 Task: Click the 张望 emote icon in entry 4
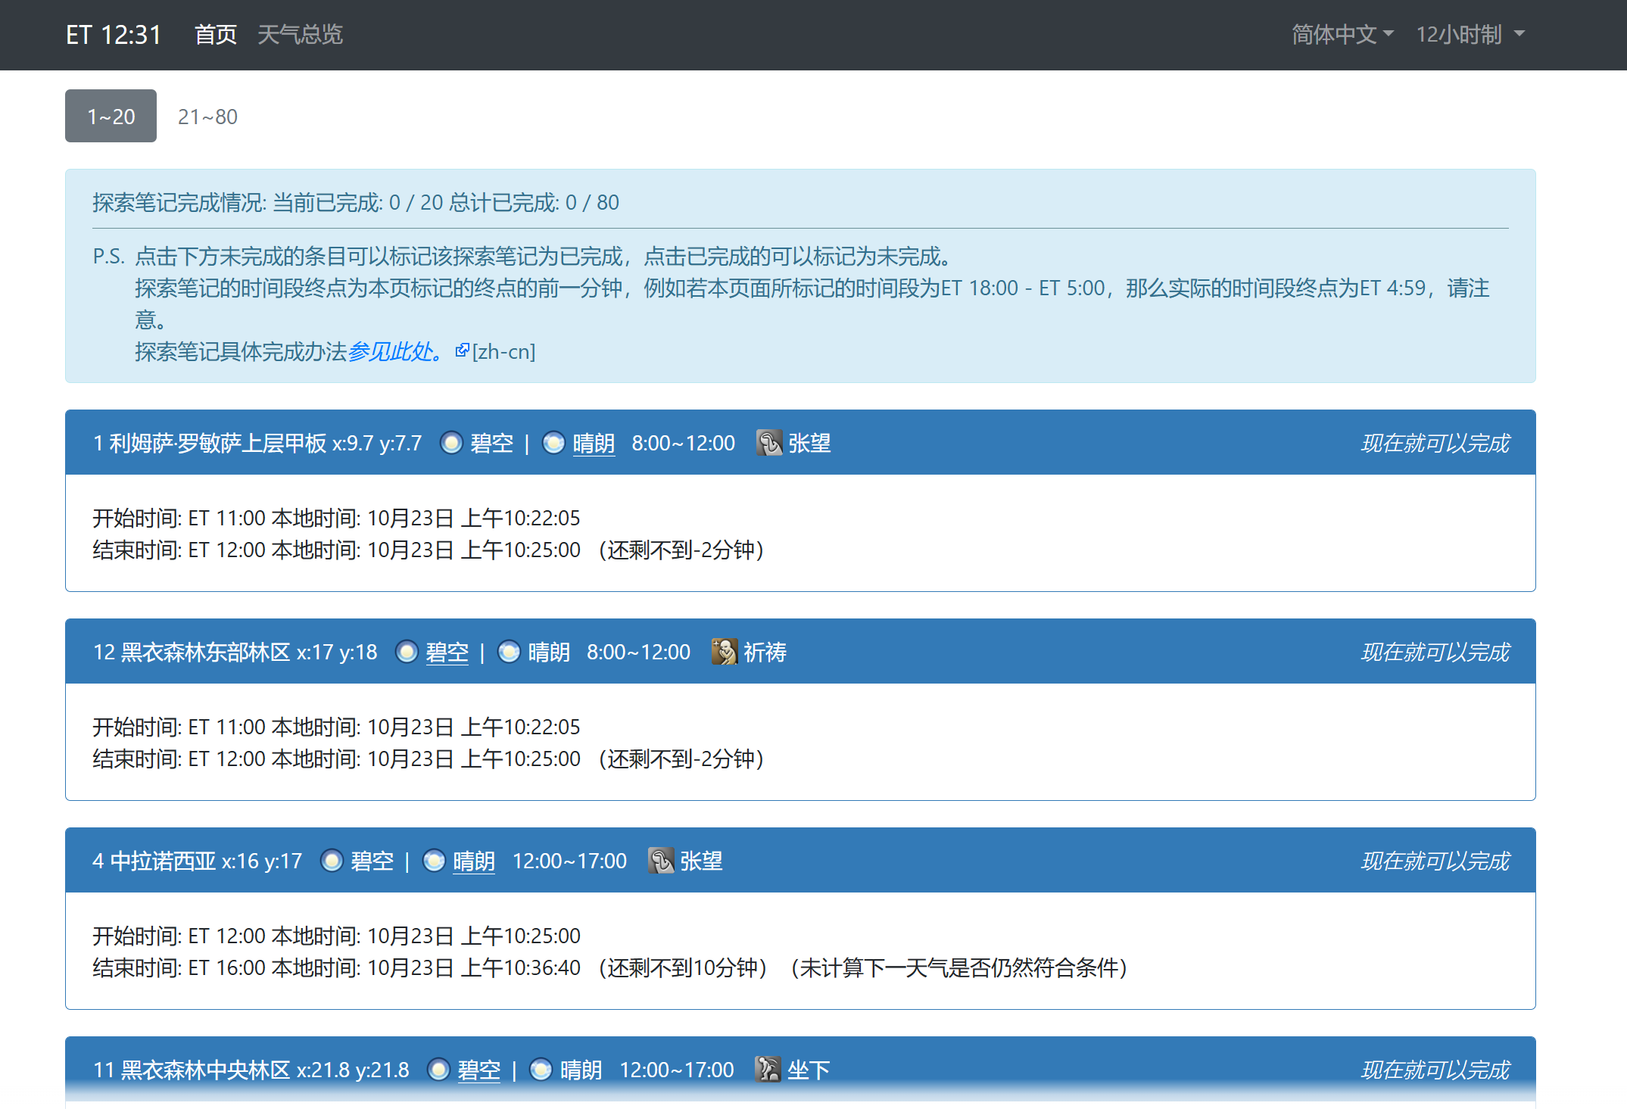pos(661,861)
